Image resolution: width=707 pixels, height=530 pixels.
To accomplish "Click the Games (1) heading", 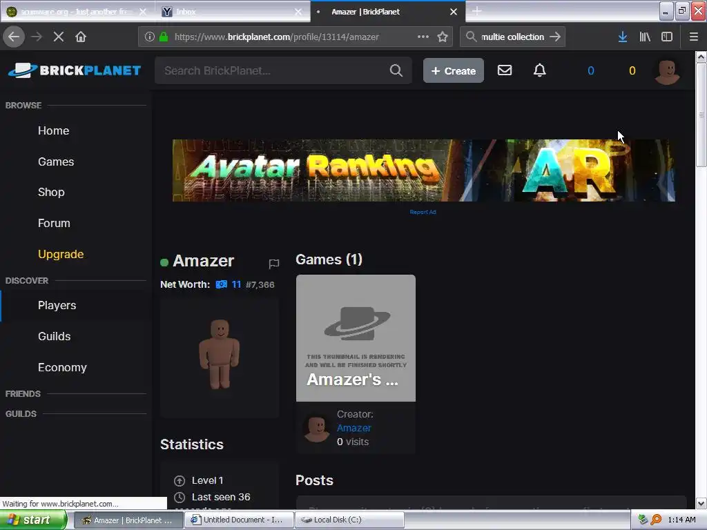I will tap(329, 259).
